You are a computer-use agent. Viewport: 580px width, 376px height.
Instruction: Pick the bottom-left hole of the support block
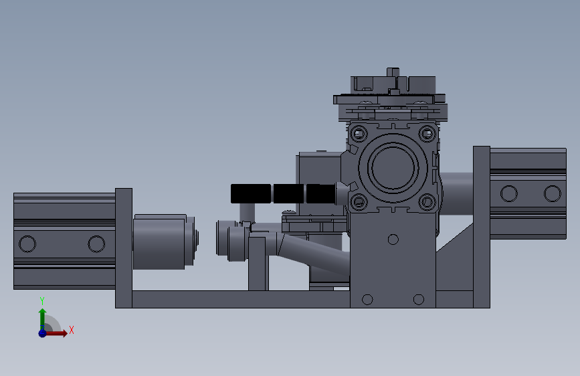pos(367,299)
